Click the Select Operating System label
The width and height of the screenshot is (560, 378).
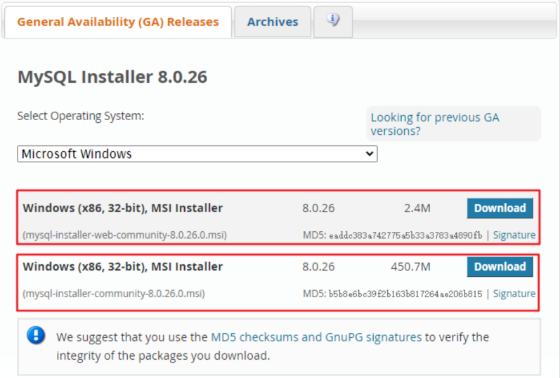pos(81,116)
